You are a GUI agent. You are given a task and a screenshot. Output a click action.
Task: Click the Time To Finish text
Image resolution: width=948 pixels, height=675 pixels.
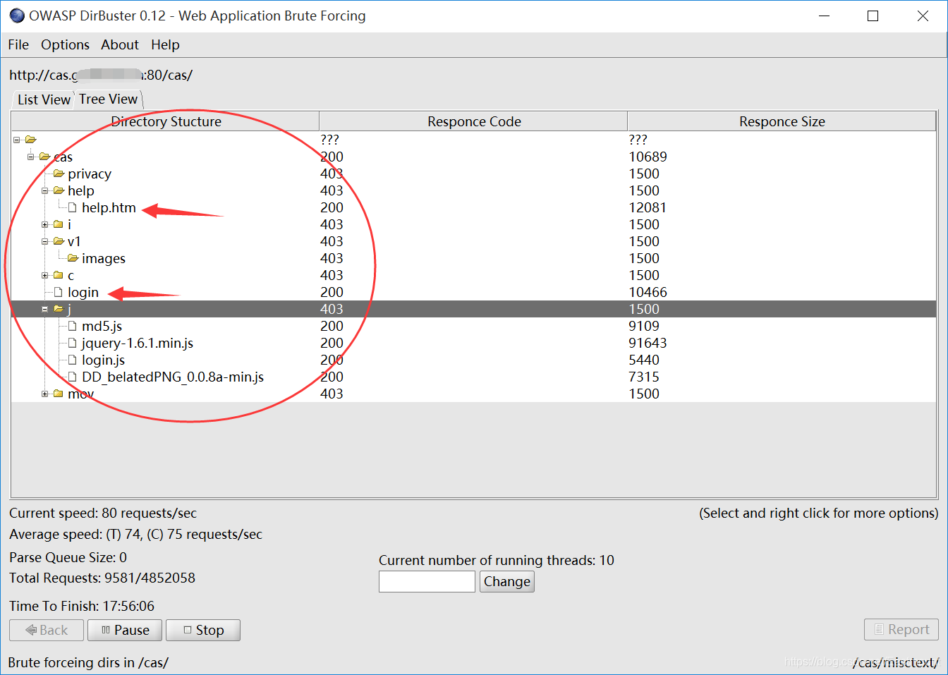[x=82, y=606]
